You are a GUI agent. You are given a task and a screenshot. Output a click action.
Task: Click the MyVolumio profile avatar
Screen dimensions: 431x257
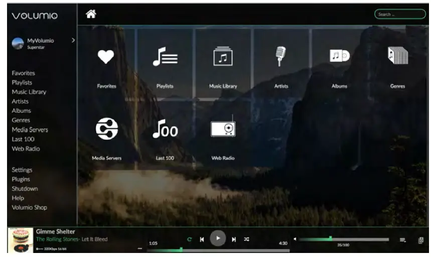(18, 44)
